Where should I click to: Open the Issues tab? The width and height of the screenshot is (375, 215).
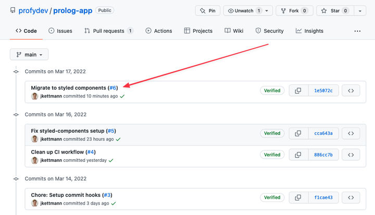[60, 31]
